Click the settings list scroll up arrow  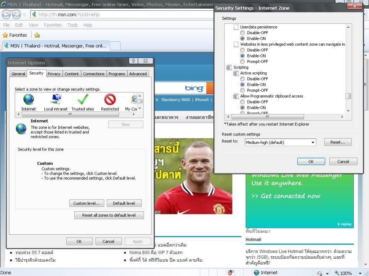tap(348, 27)
